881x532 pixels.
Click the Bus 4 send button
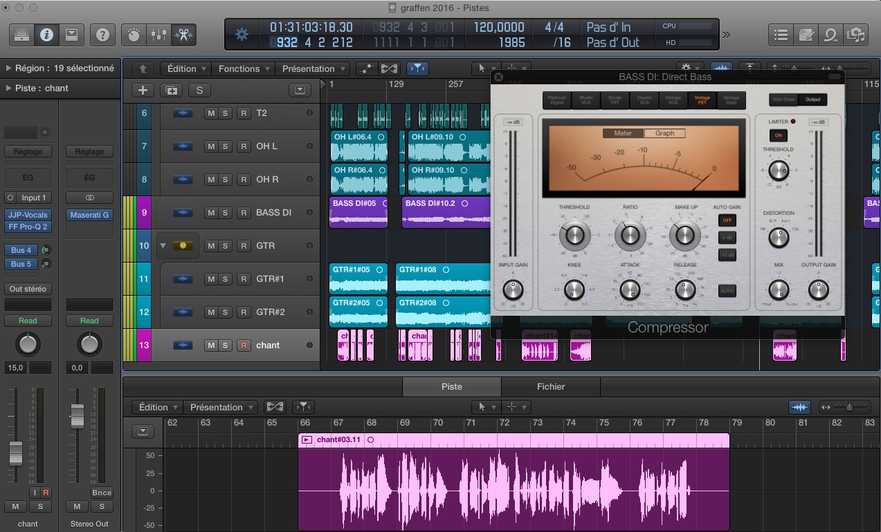pos(21,250)
